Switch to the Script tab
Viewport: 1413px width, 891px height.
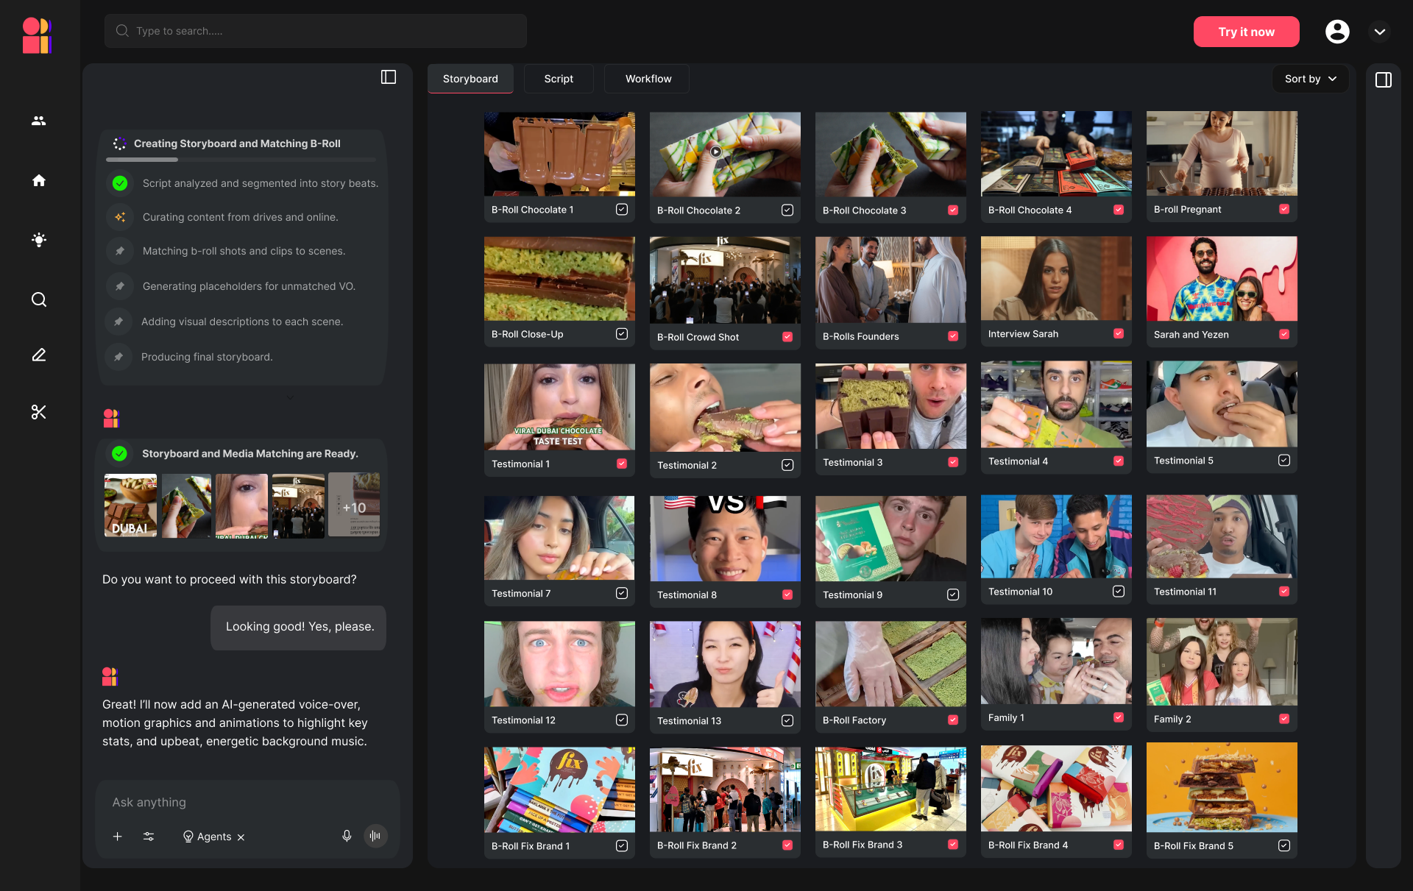[559, 79]
